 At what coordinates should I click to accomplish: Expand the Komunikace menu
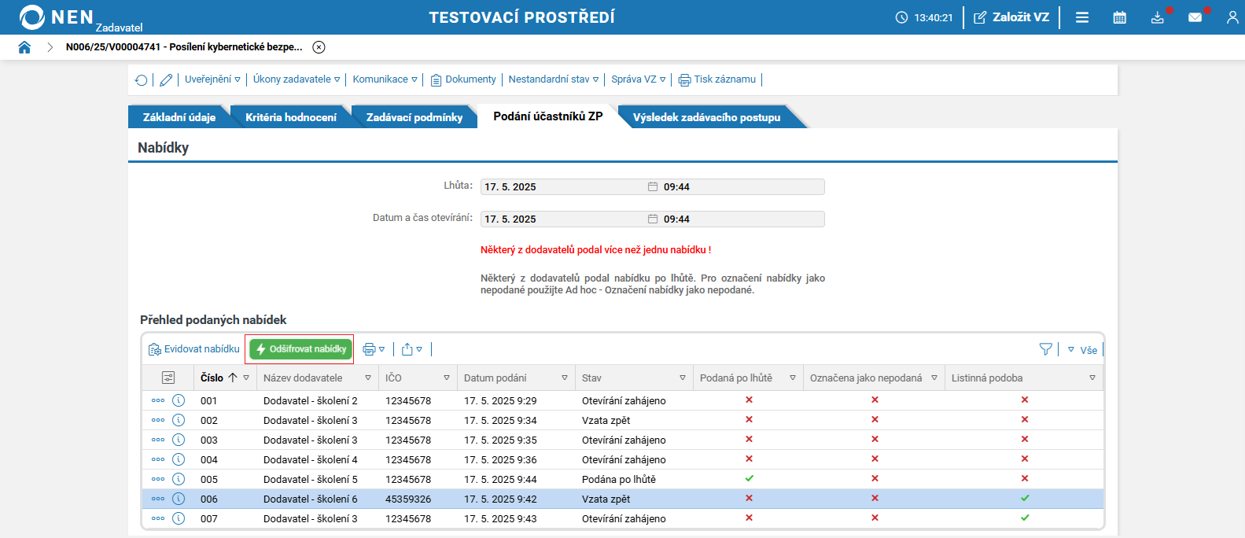385,79
